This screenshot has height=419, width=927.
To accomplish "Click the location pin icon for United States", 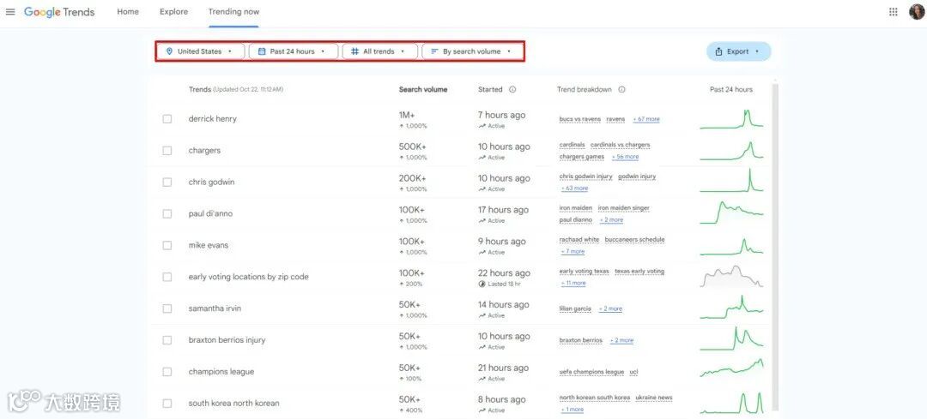I will (170, 51).
